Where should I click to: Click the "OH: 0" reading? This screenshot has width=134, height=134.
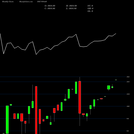coord(90,9)
